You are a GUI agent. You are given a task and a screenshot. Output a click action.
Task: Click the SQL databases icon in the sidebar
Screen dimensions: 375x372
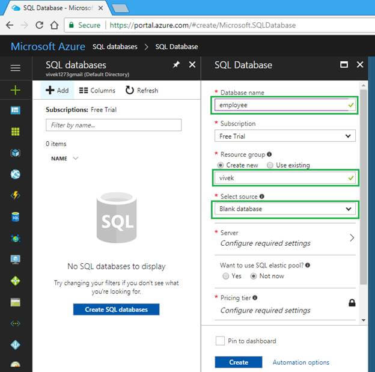pyautogui.click(x=16, y=216)
